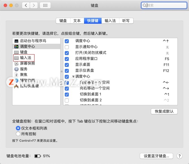Select 输入法 in the category list
Screen dimensions: 189x164
[x=36, y=58]
